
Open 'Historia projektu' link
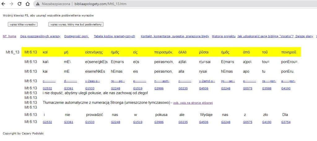pyautogui.click(x=224, y=36)
